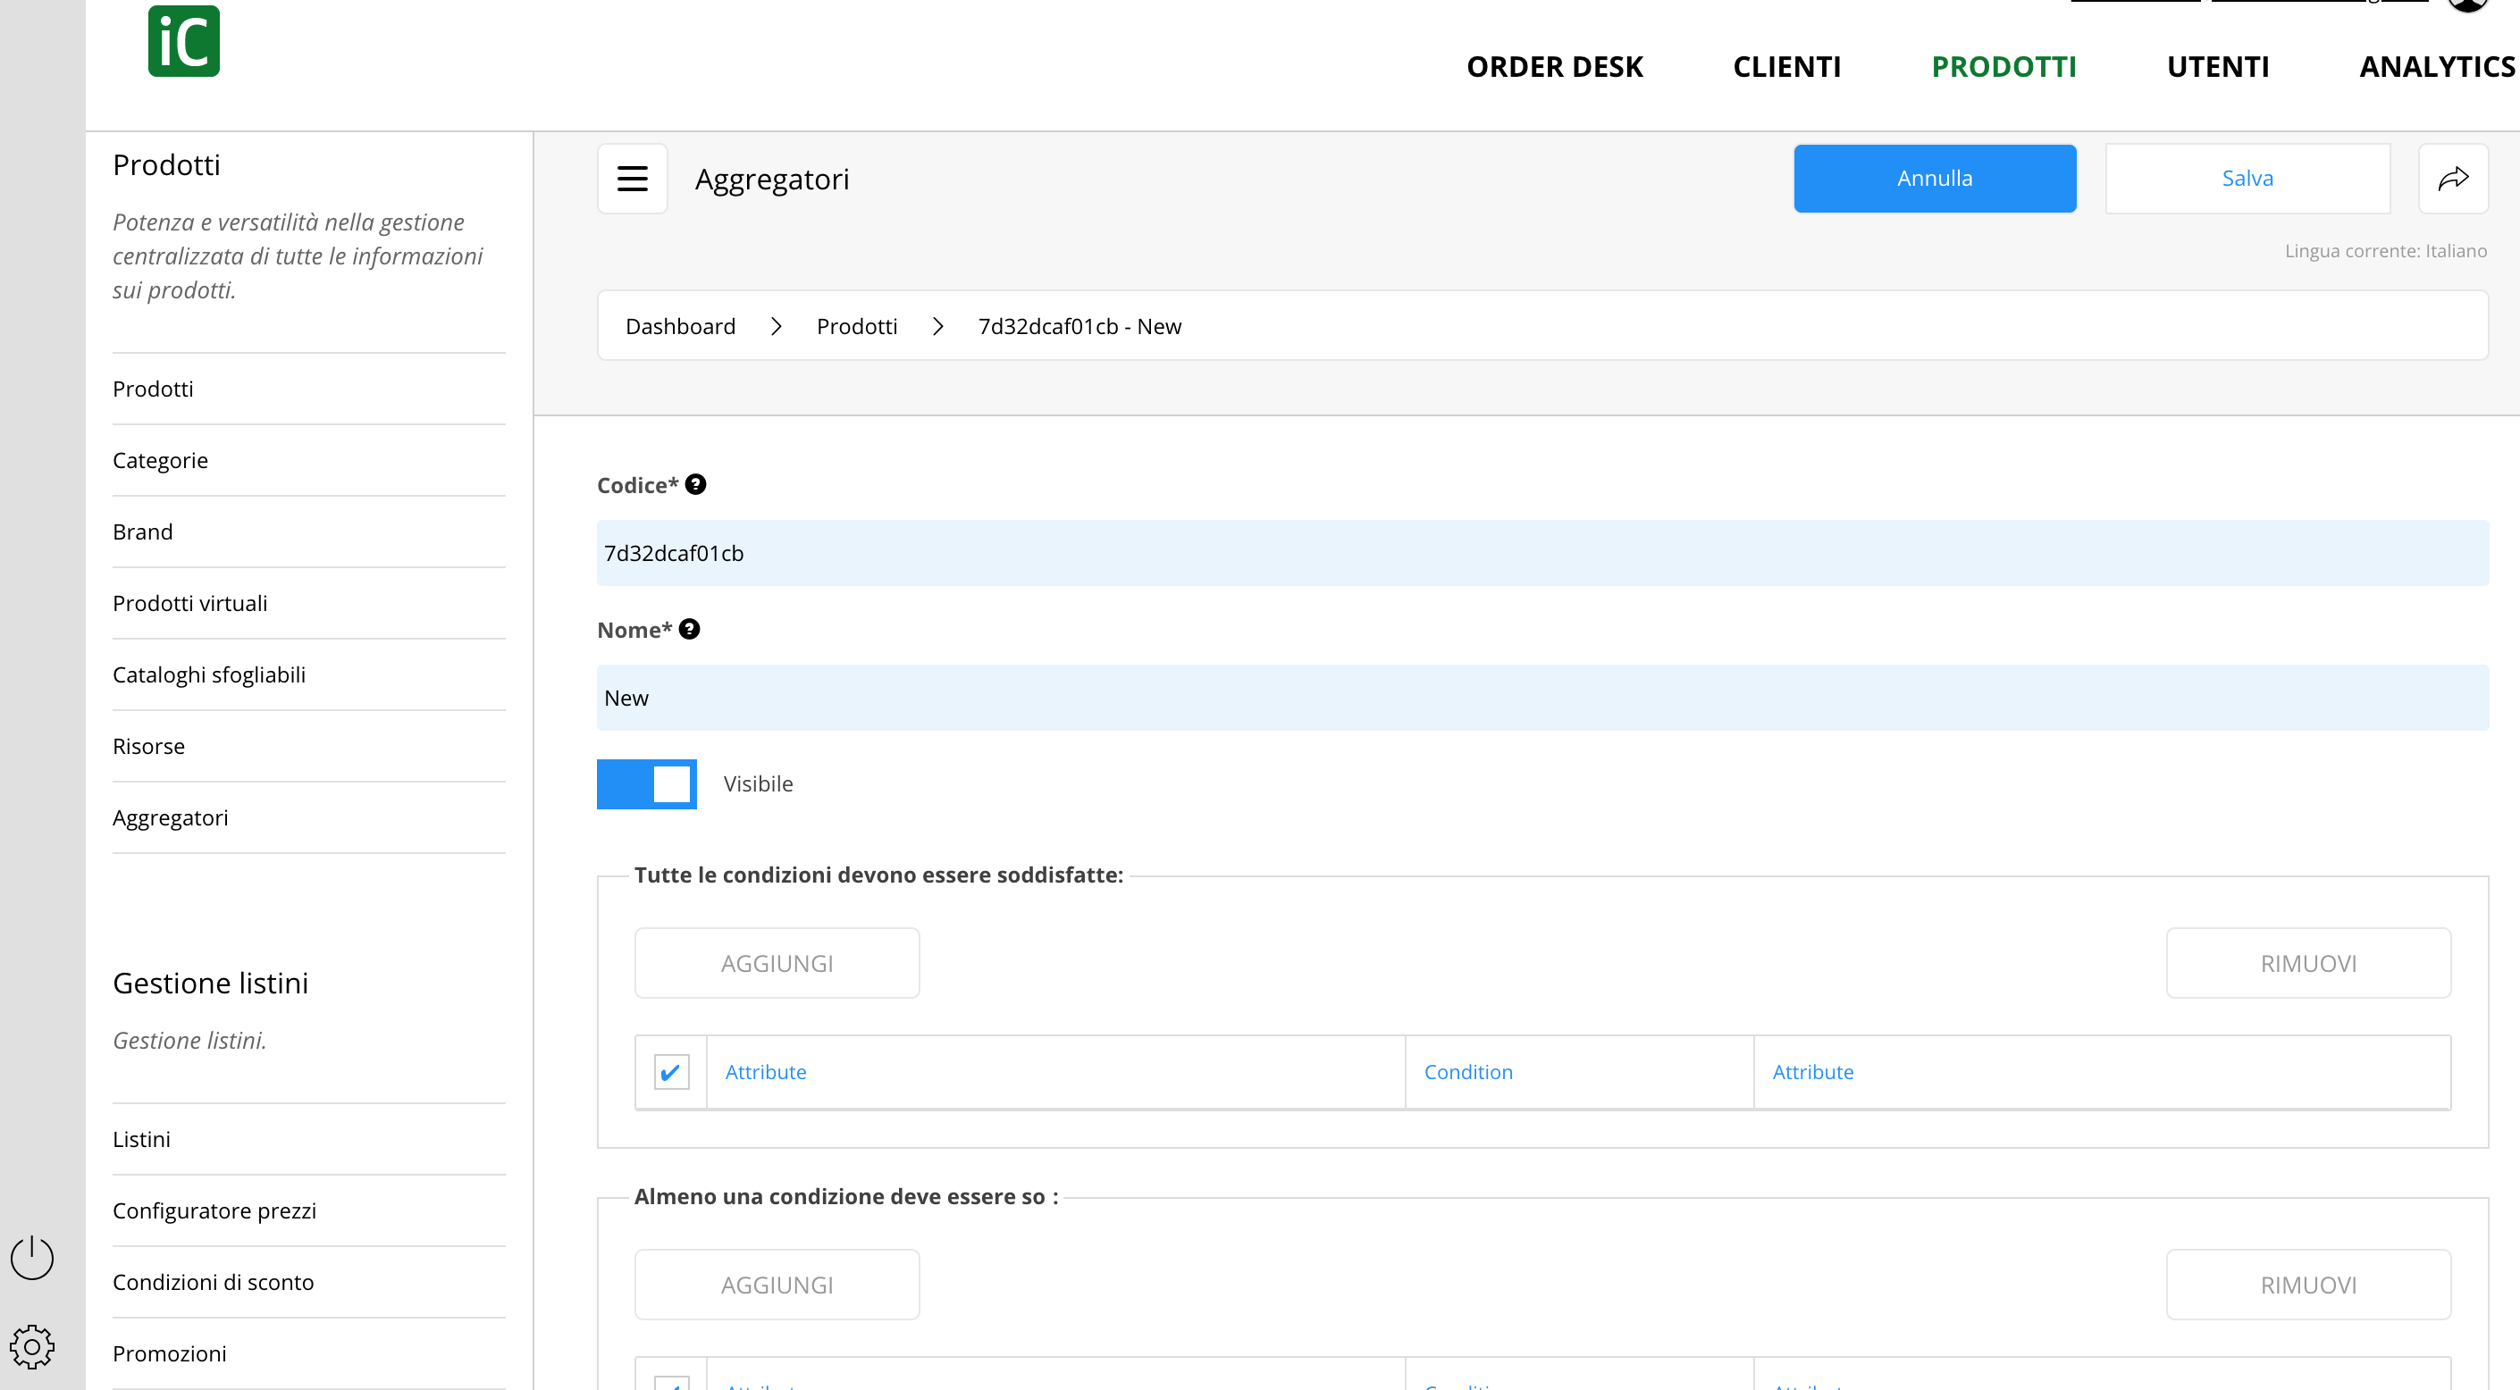
Task: Click the Nome input field
Action: pos(1541,699)
